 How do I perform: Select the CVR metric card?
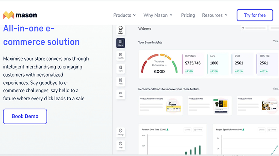click(243, 64)
